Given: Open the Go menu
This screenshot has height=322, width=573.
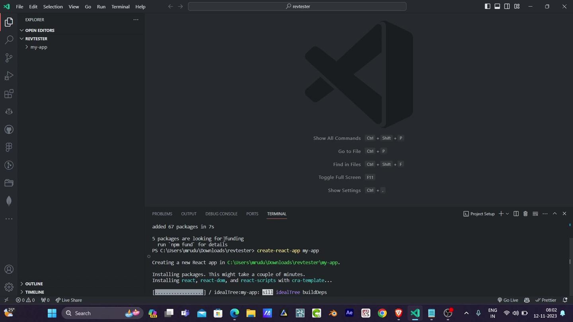Looking at the screenshot, I should tap(88, 6).
